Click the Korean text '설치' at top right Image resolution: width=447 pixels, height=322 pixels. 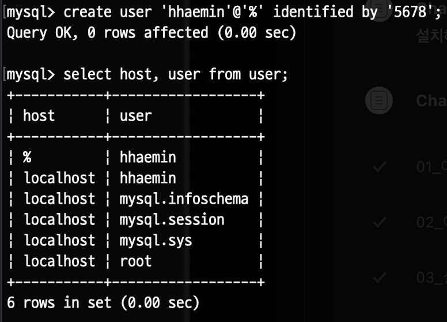click(431, 36)
